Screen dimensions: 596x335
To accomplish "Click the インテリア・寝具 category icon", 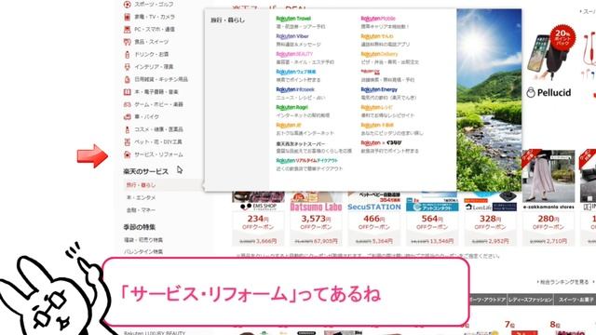I will click(x=128, y=67).
